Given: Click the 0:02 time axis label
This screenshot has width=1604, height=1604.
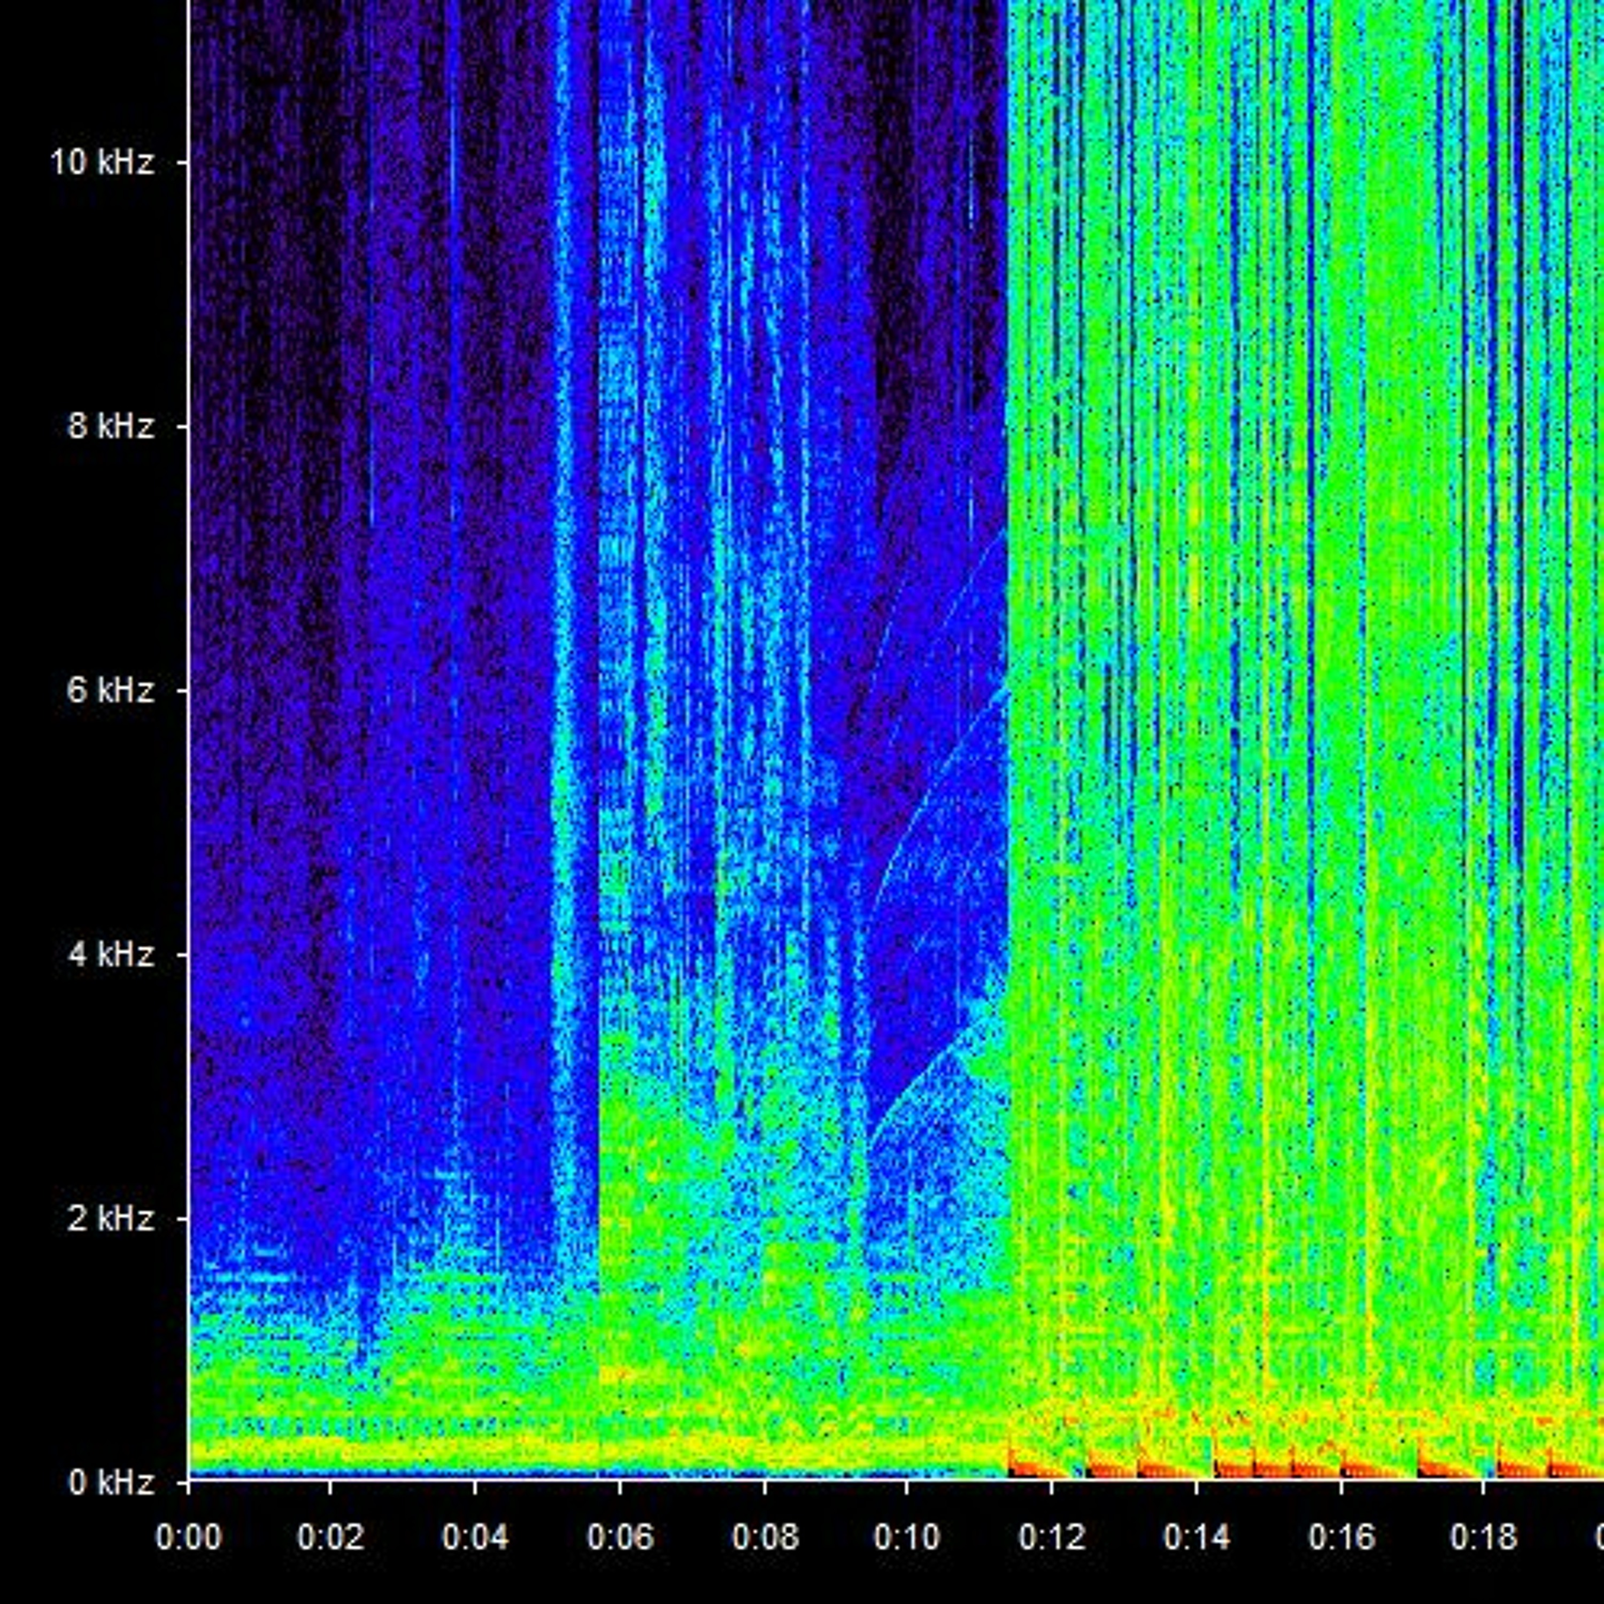Looking at the screenshot, I should click(330, 1538).
